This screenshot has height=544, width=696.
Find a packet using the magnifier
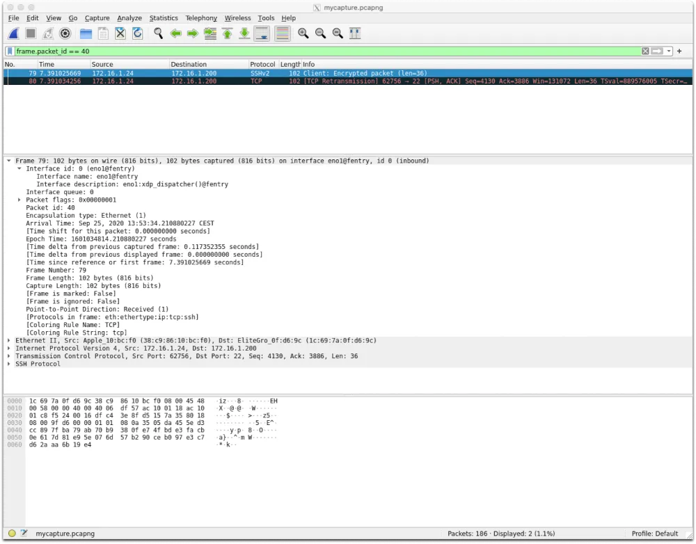158,33
